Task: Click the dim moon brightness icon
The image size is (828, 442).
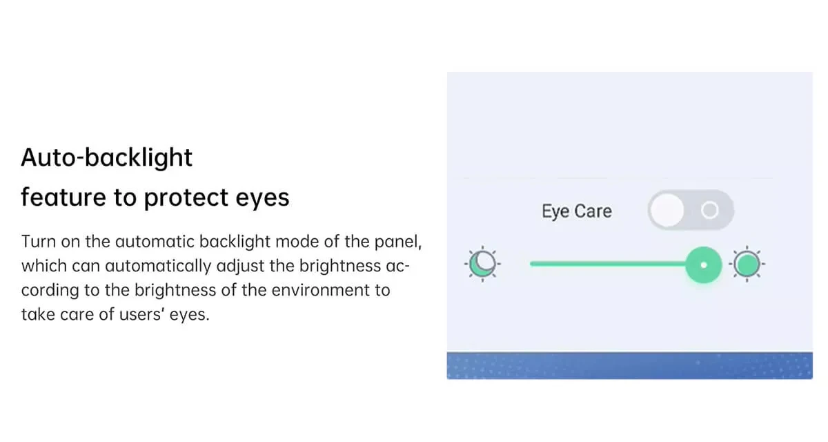Action: (482, 263)
